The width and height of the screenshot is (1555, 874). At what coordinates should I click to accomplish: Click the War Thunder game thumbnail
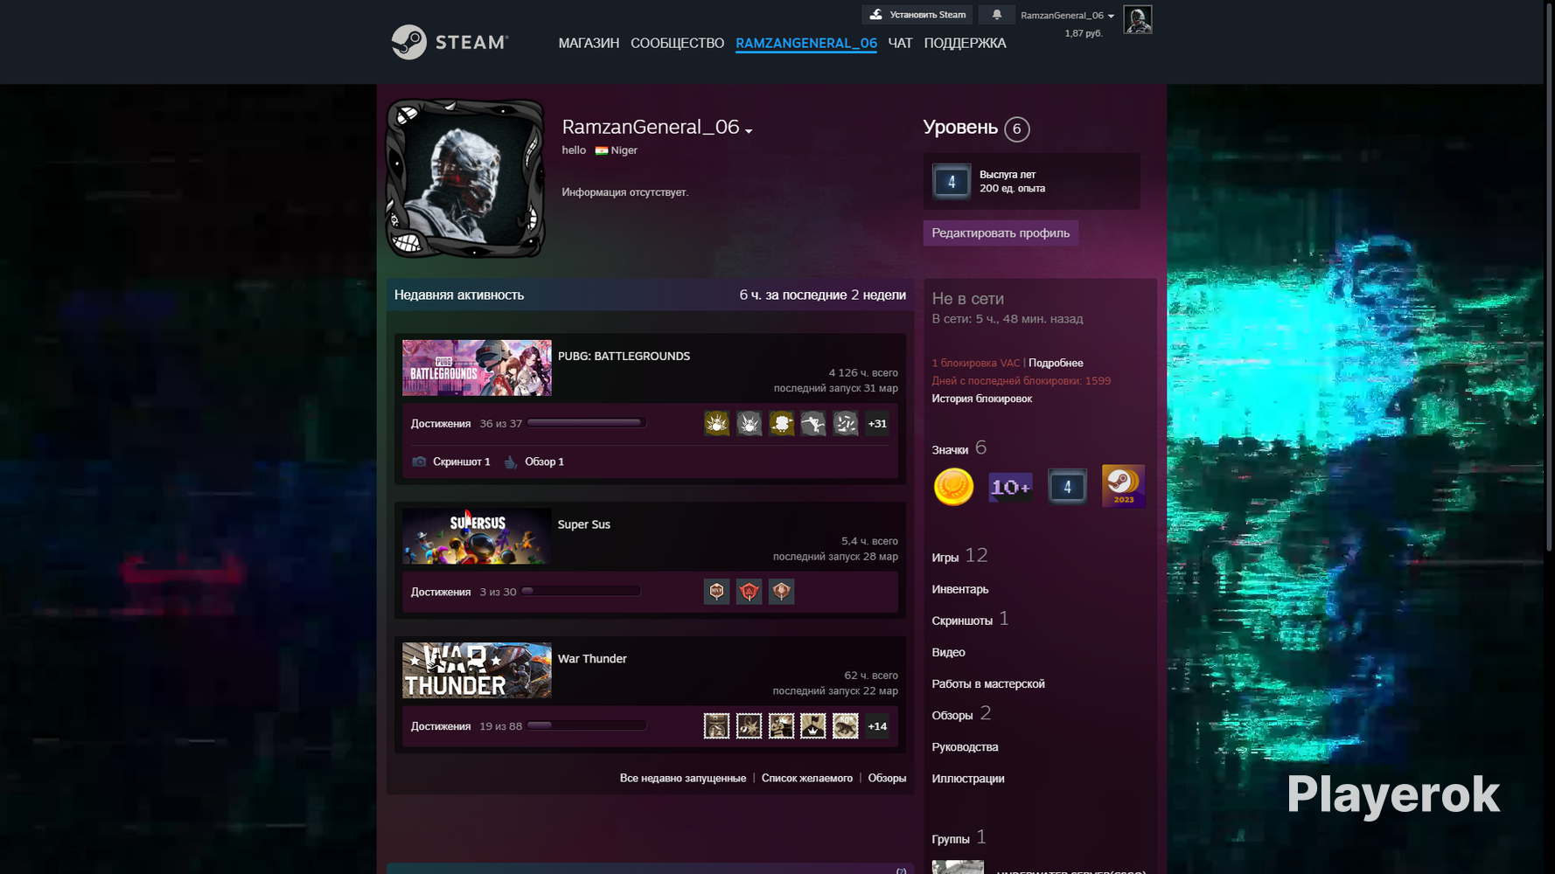pos(477,670)
